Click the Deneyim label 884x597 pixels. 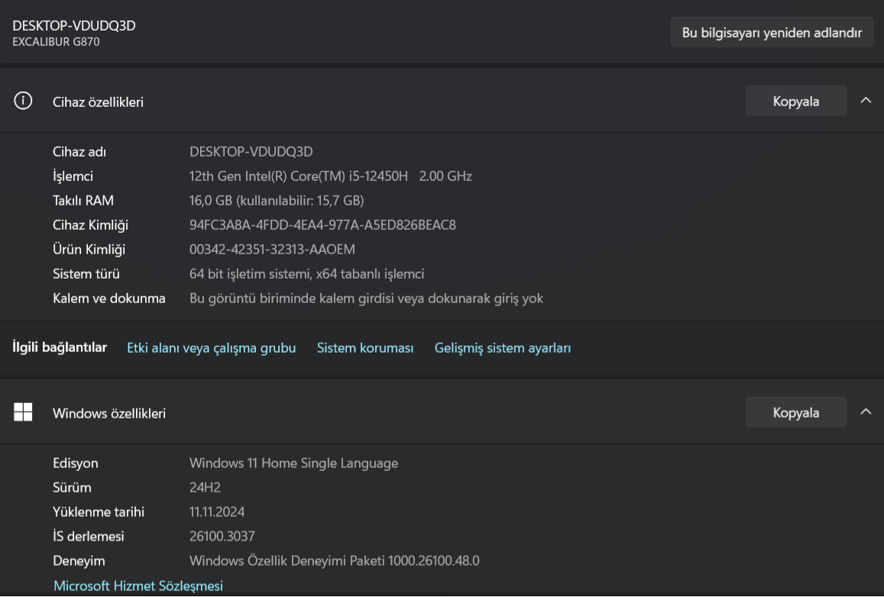point(79,561)
